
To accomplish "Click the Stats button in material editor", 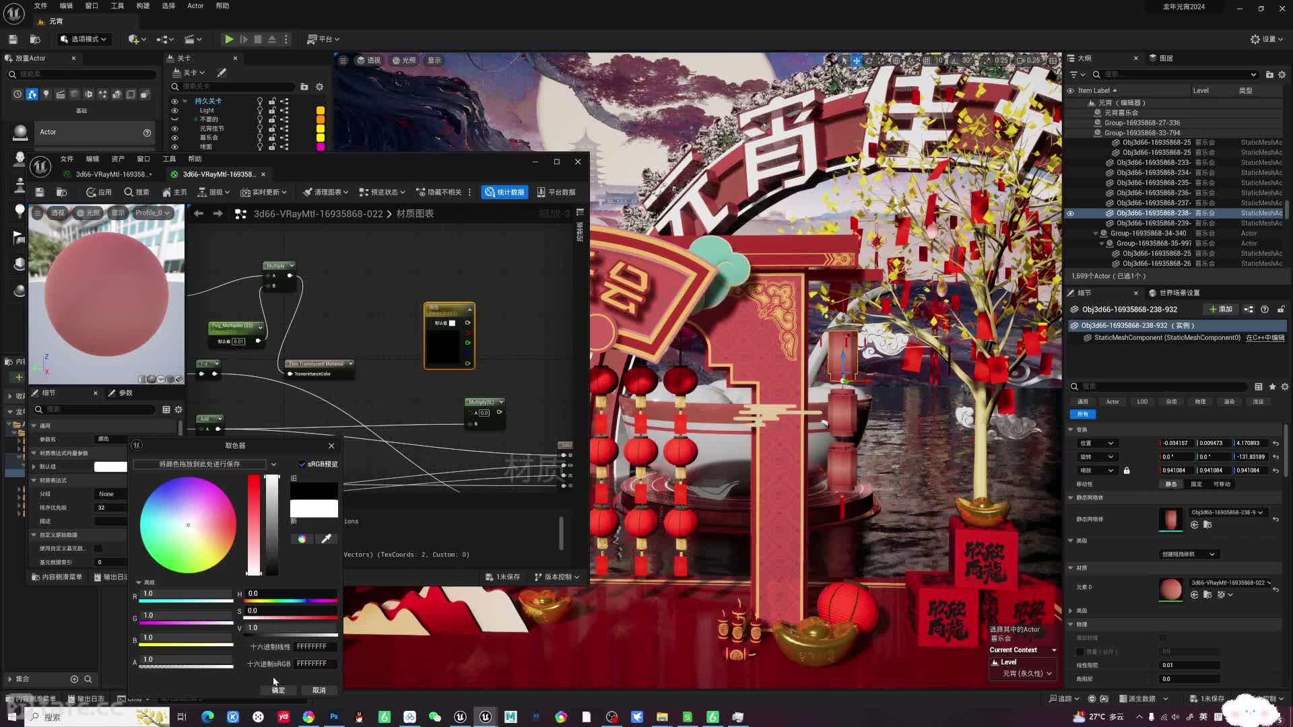I will pos(504,192).
